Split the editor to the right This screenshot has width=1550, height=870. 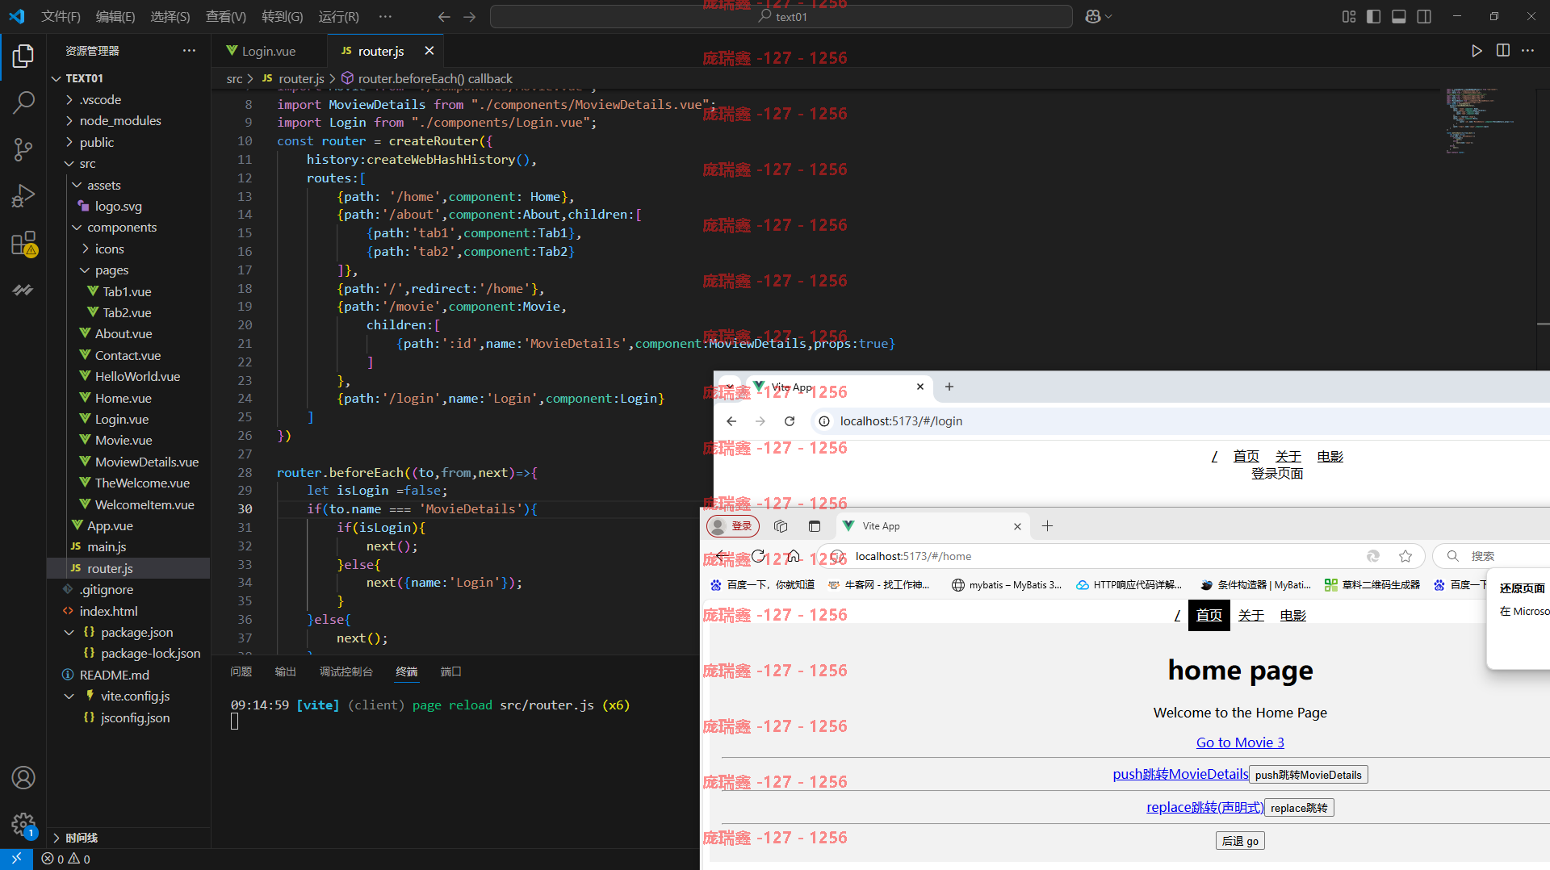point(1502,51)
